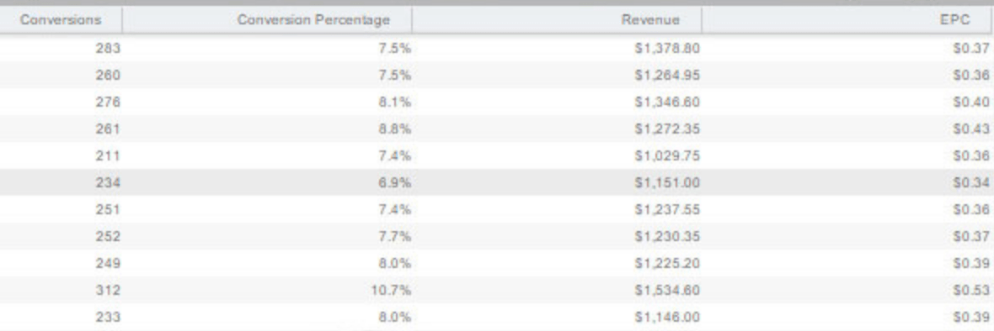Click the $1,534.60 revenue cell
This screenshot has width=994, height=331.
557,290
